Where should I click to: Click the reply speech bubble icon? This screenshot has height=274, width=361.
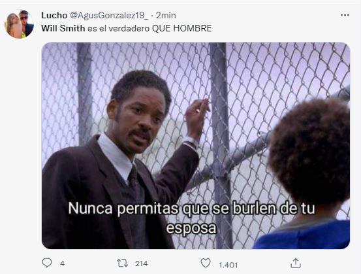(47, 263)
